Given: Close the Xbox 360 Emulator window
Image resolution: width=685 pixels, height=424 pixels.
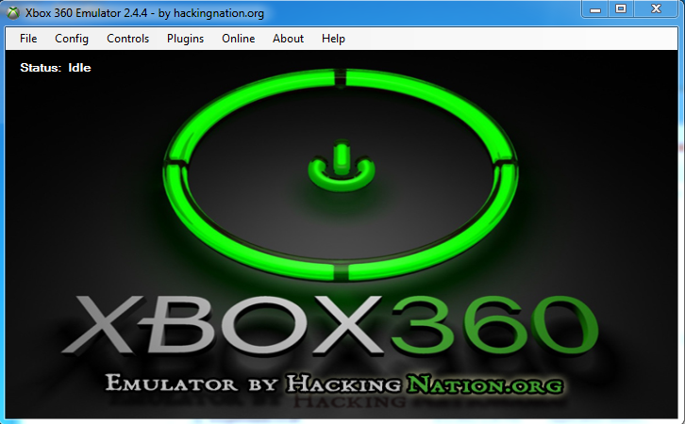Looking at the screenshot, I should pos(656,9).
